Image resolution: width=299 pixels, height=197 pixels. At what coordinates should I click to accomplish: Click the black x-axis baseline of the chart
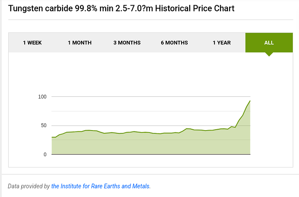(x=151, y=154)
